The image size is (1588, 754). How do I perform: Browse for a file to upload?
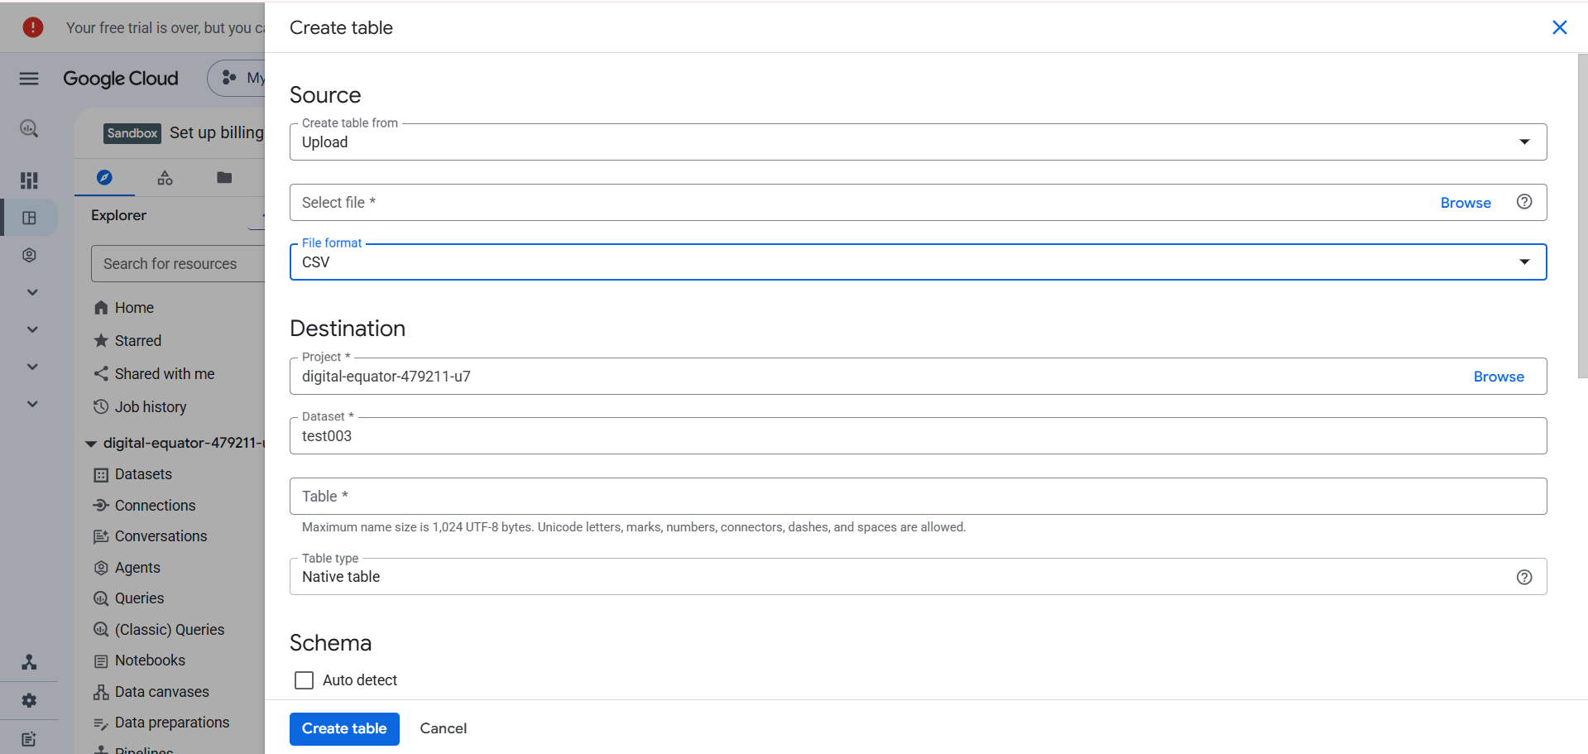(x=1466, y=203)
